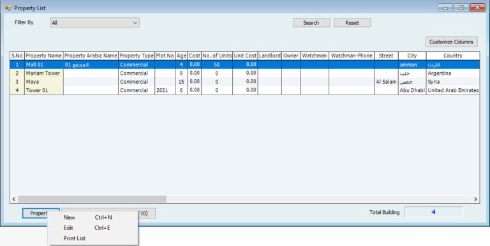Open Customize Columns
Viewport: 490px width, 246px height.
click(x=451, y=42)
